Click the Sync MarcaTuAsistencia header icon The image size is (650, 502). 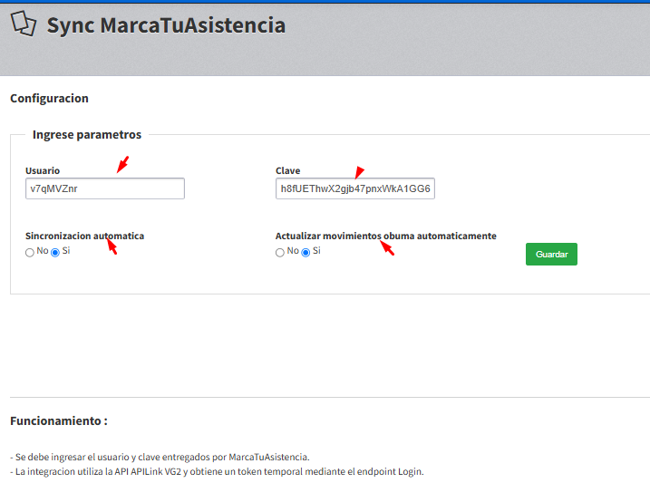(x=24, y=24)
